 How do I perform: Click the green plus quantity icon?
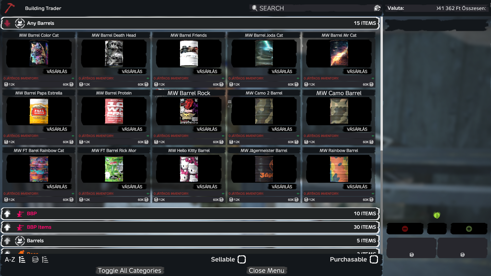click(469, 229)
